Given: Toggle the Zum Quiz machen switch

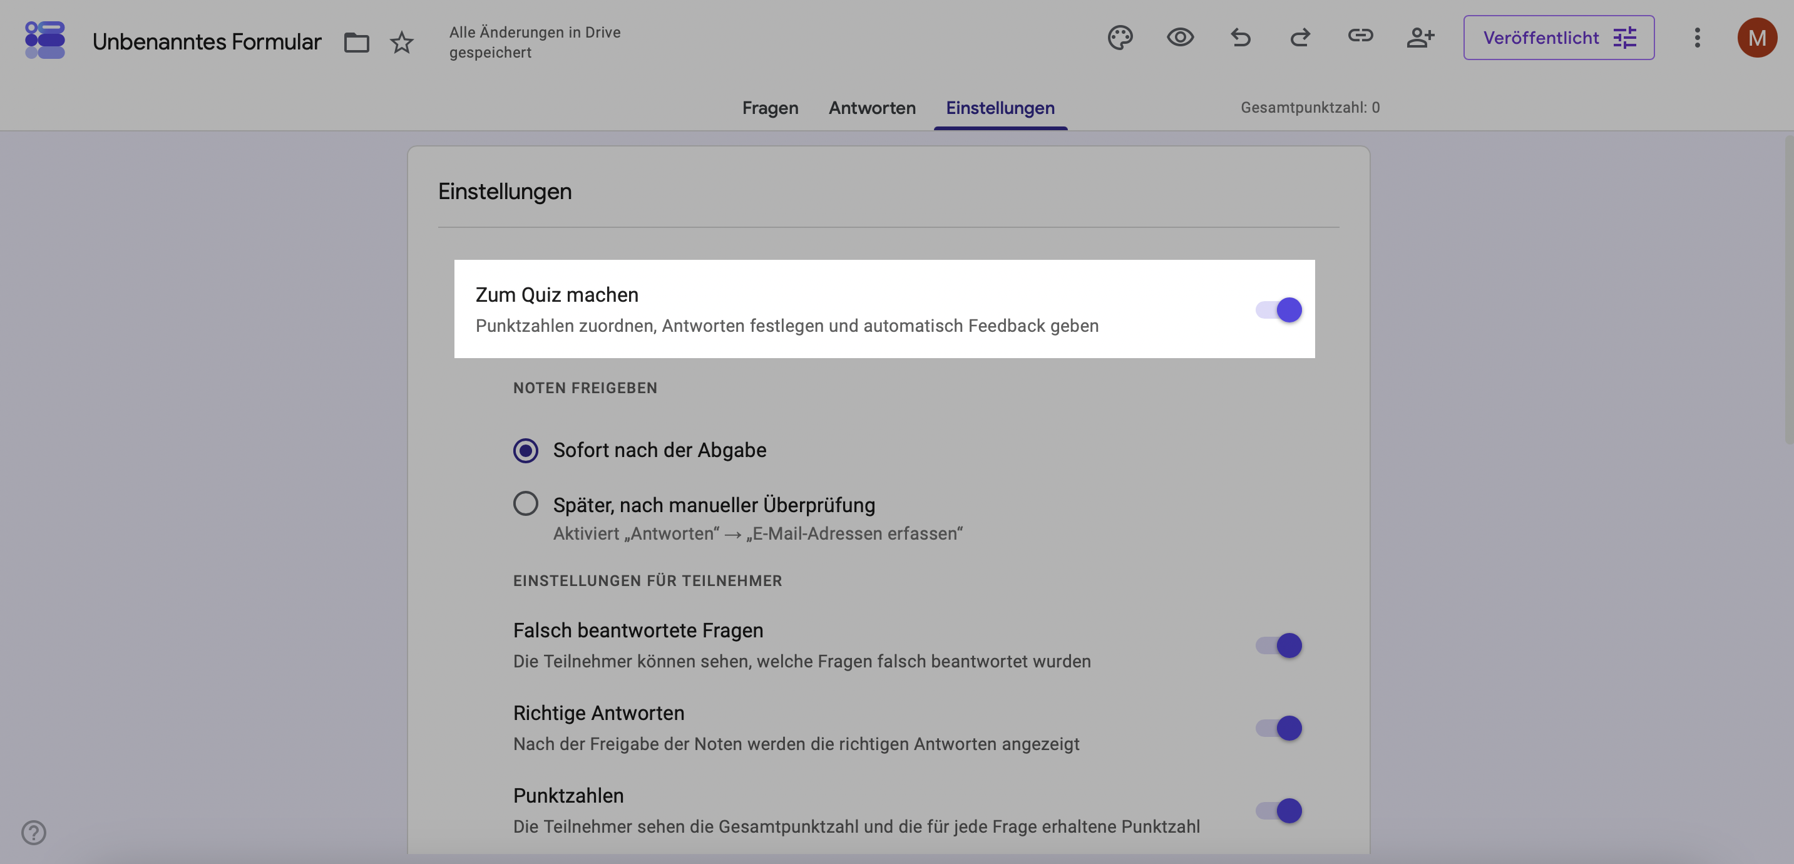Looking at the screenshot, I should [x=1279, y=310].
